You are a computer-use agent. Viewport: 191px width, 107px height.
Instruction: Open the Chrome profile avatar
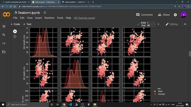184,7
